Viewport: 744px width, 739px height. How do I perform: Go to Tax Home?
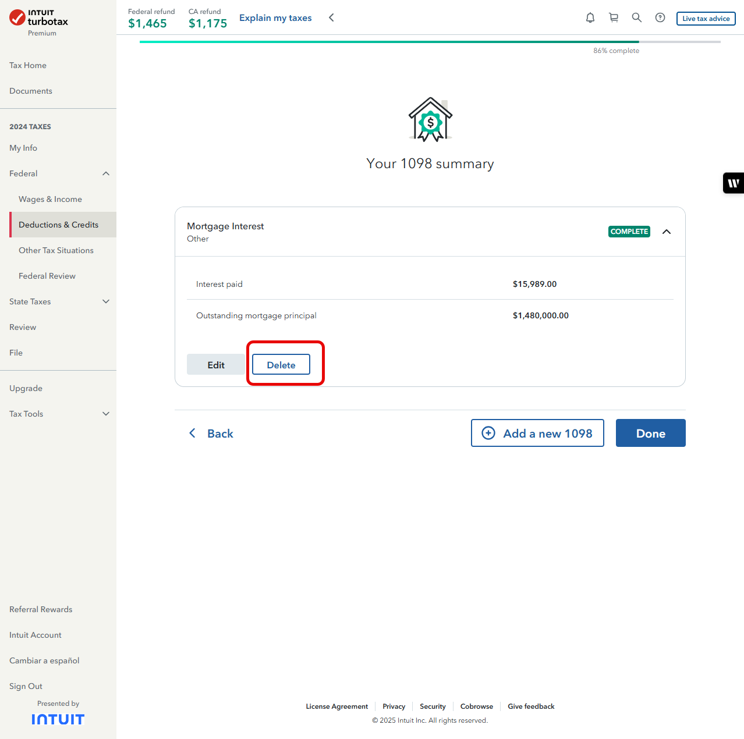click(x=28, y=65)
